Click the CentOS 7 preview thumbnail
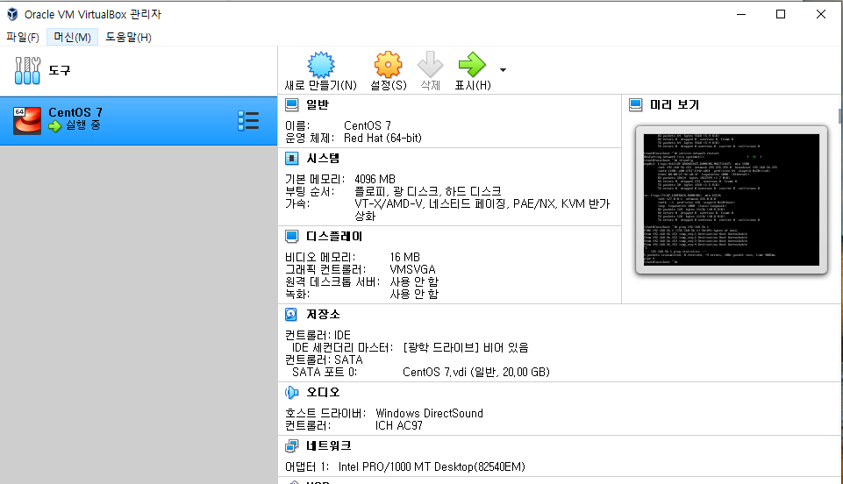 pos(732,200)
